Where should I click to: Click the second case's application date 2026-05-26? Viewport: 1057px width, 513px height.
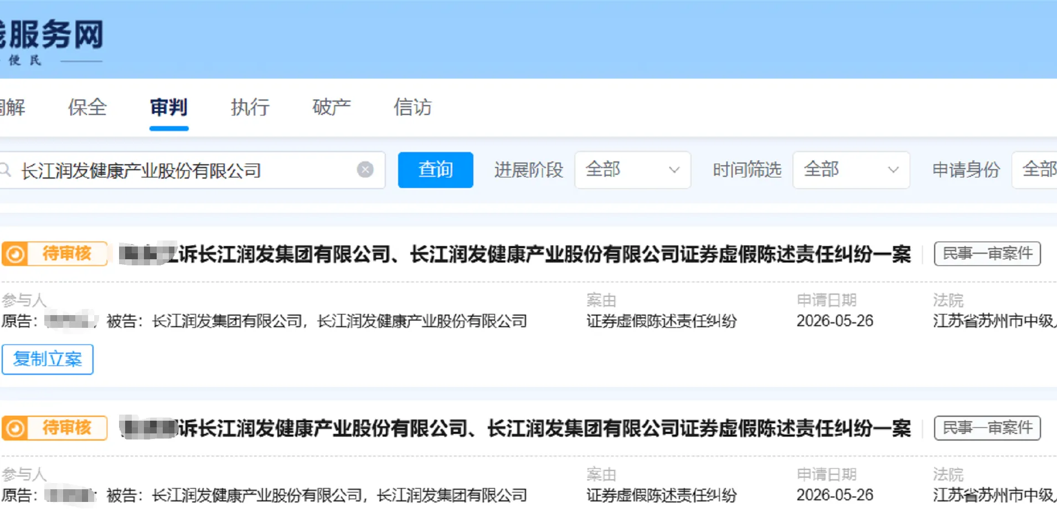point(835,495)
